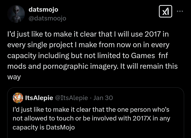Click the @ItsAlepie handle in quote
The image size is (191, 138).
tap(71, 98)
